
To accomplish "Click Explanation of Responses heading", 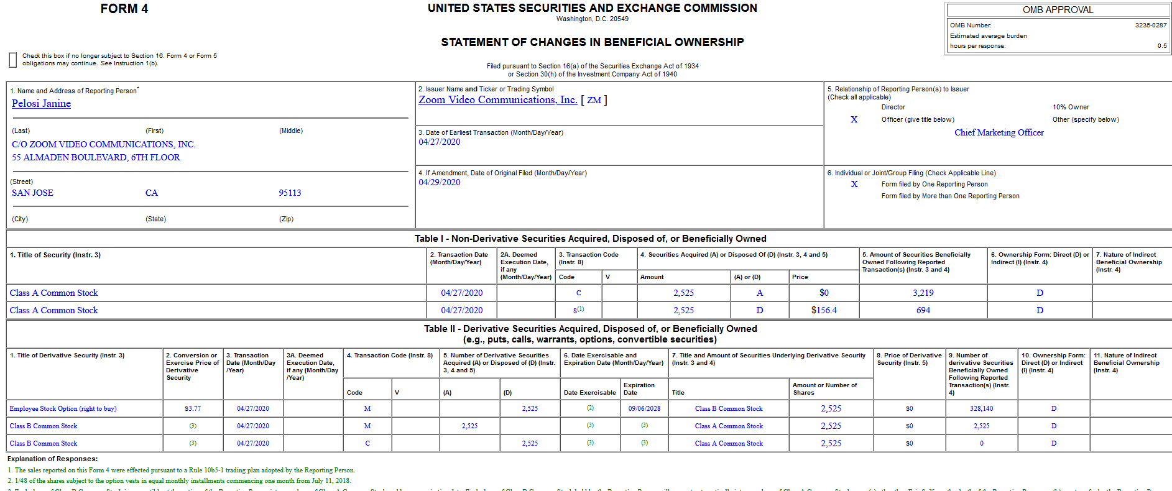I will [x=52, y=459].
